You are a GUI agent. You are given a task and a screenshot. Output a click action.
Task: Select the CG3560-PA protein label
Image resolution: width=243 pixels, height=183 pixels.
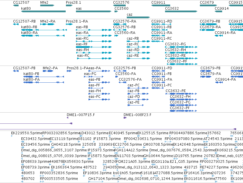126,74
